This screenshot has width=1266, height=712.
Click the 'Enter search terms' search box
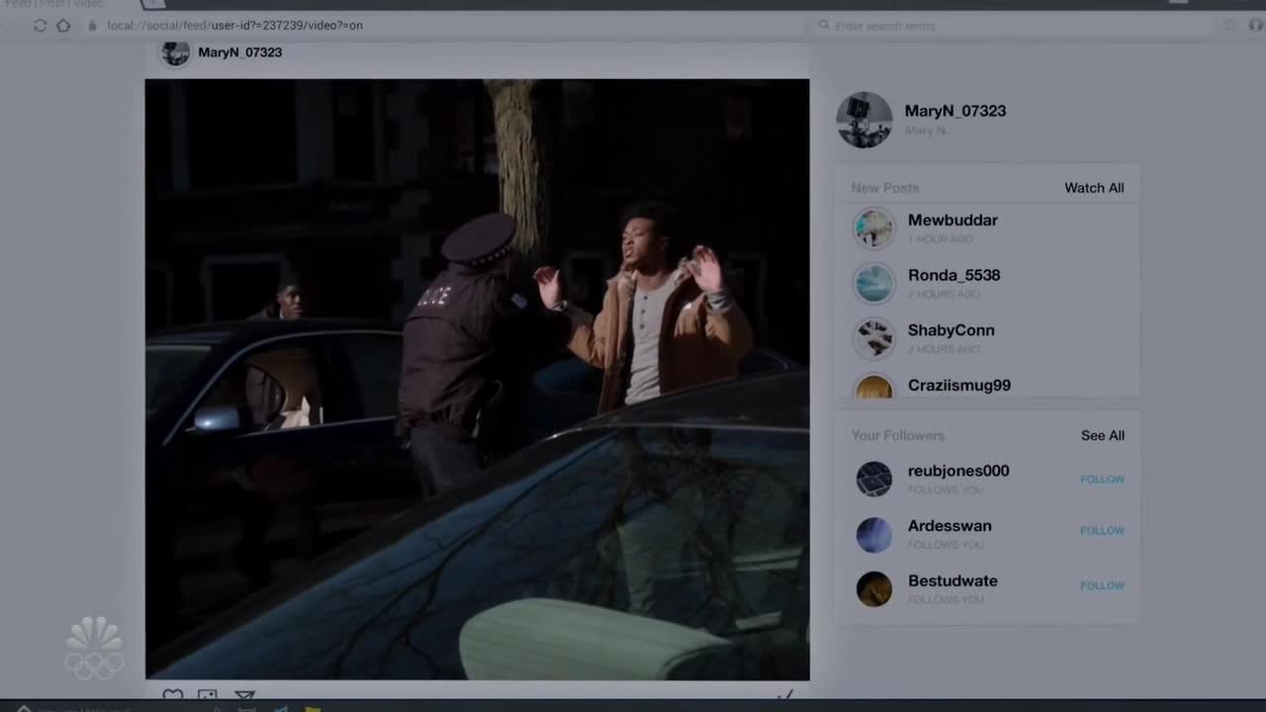tap(1011, 26)
